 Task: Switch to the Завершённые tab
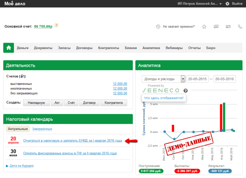pyautogui.click(x=42, y=129)
